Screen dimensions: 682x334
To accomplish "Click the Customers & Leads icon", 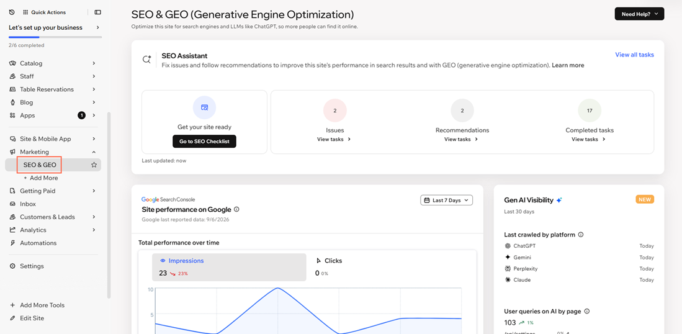I will pyautogui.click(x=12, y=217).
